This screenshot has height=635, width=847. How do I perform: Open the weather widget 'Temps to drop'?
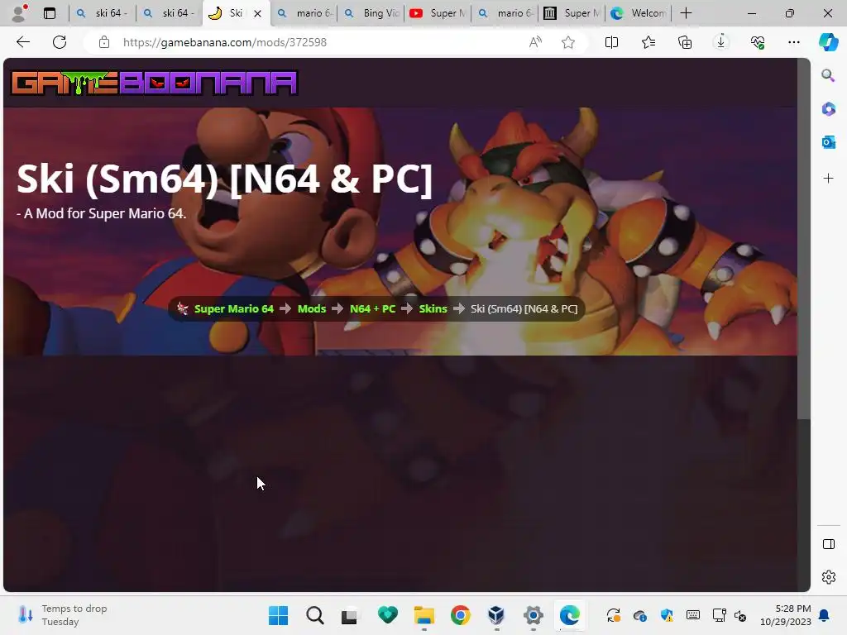(63, 615)
